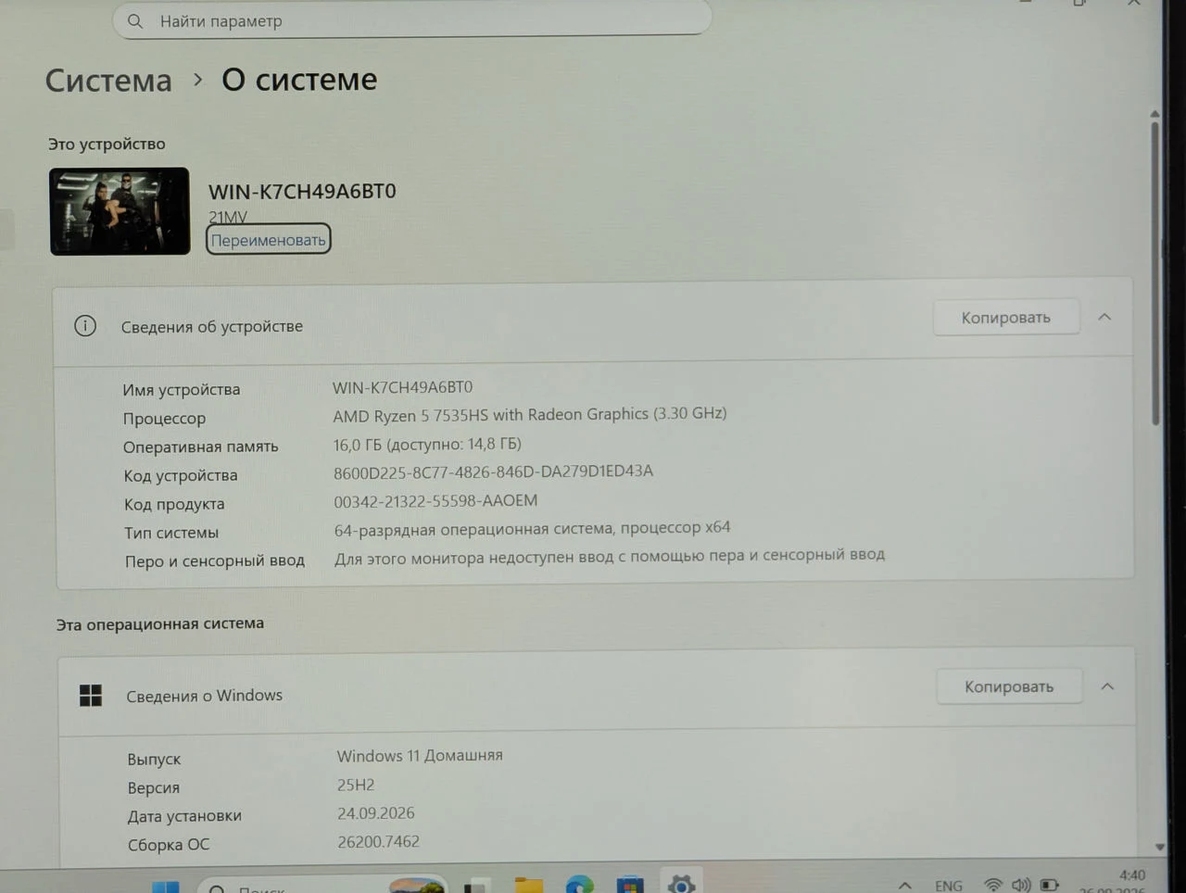Click the system type value "64-разрядная операционная система"
The width and height of the screenshot is (1186, 893).
(473, 529)
